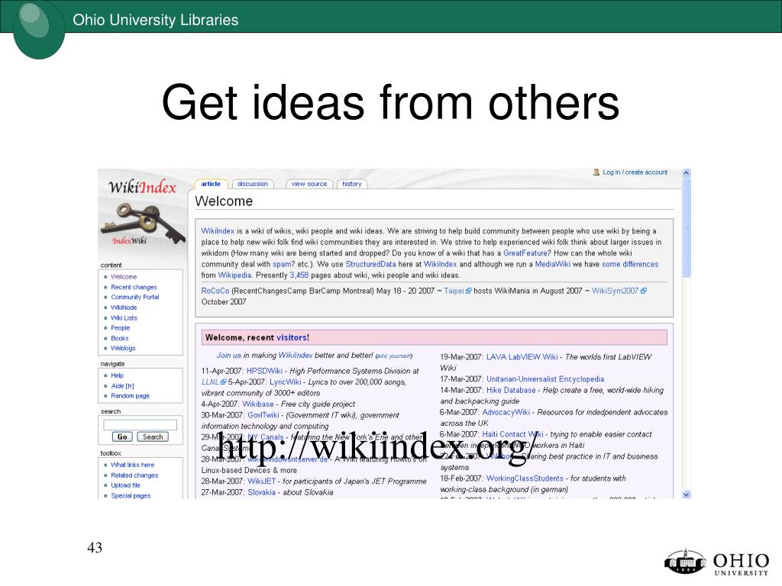The width and height of the screenshot is (782, 586).
Task: Open Wiki Lists in sidebar
Action: (124, 318)
